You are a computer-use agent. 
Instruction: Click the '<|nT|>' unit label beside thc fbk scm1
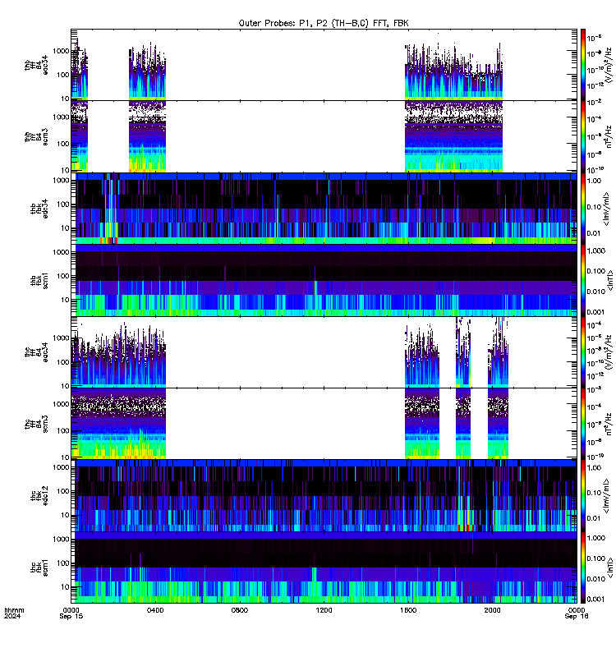pos(609,567)
